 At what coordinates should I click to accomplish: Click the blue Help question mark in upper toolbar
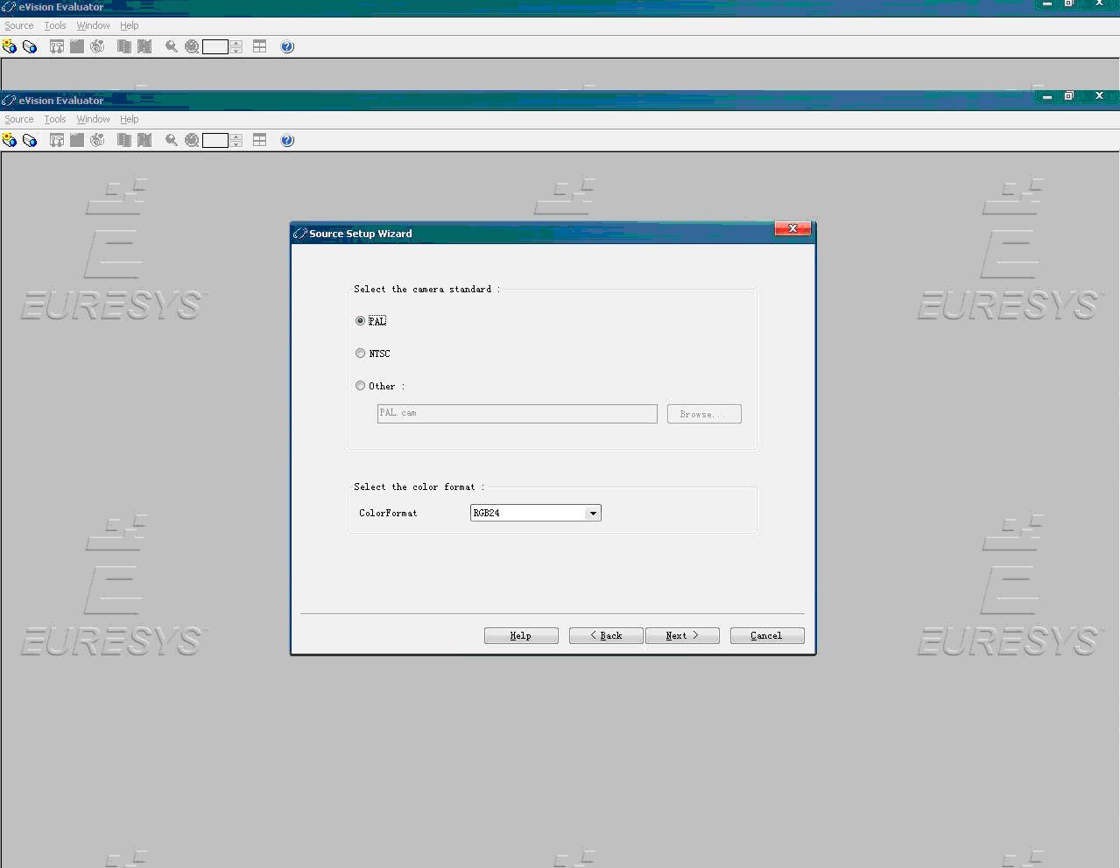coord(287,46)
